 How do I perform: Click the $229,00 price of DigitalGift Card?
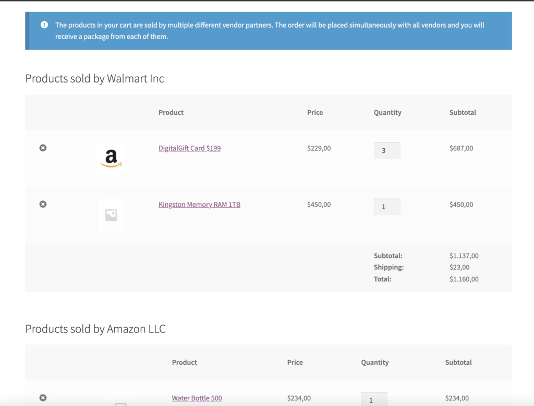[x=319, y=148]
